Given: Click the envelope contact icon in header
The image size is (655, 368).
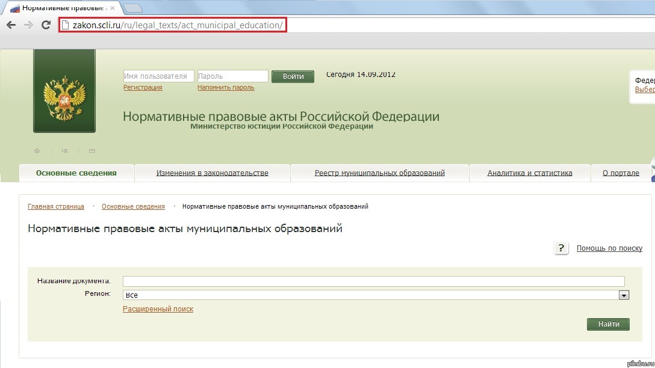Looking at the screenshot, I should tap(92, 150).
